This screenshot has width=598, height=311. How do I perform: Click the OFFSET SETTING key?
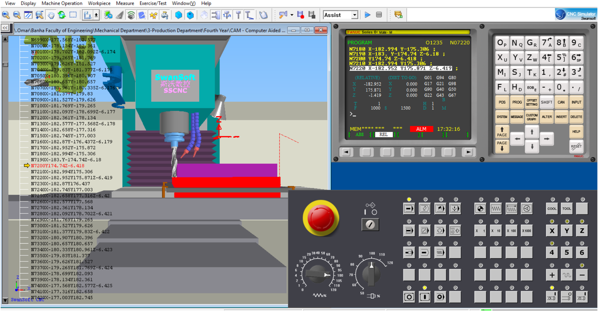click(531, 102)
